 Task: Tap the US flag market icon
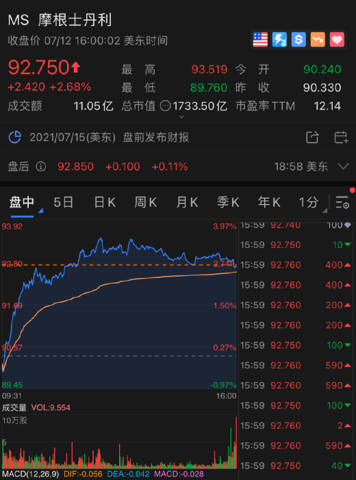(x=260, y=40)
